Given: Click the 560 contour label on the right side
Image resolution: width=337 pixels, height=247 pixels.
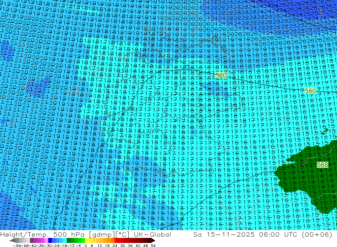Looking at the screenshot, I should pos(310,91).
